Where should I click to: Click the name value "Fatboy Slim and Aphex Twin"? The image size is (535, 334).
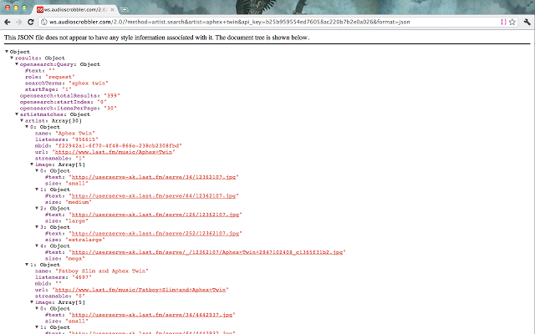coord(102,271)
